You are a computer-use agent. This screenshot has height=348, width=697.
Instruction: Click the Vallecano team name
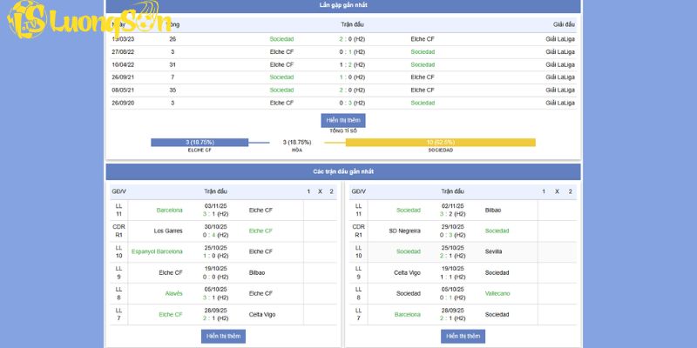pos(497,293)
